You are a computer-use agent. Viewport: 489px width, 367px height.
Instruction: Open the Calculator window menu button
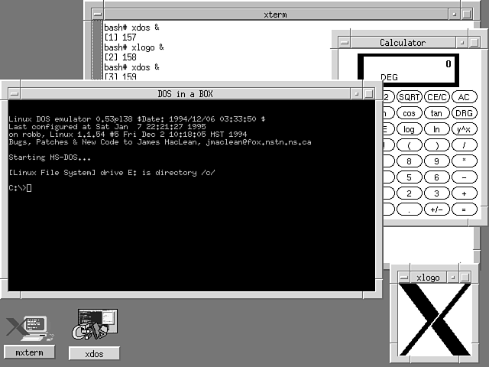pyautogui.click(x=345, y=42)
